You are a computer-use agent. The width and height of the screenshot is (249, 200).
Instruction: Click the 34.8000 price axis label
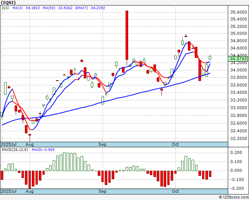pyautogui.click(x=239, y=41)
